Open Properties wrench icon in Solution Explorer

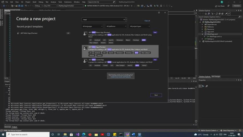226,14
